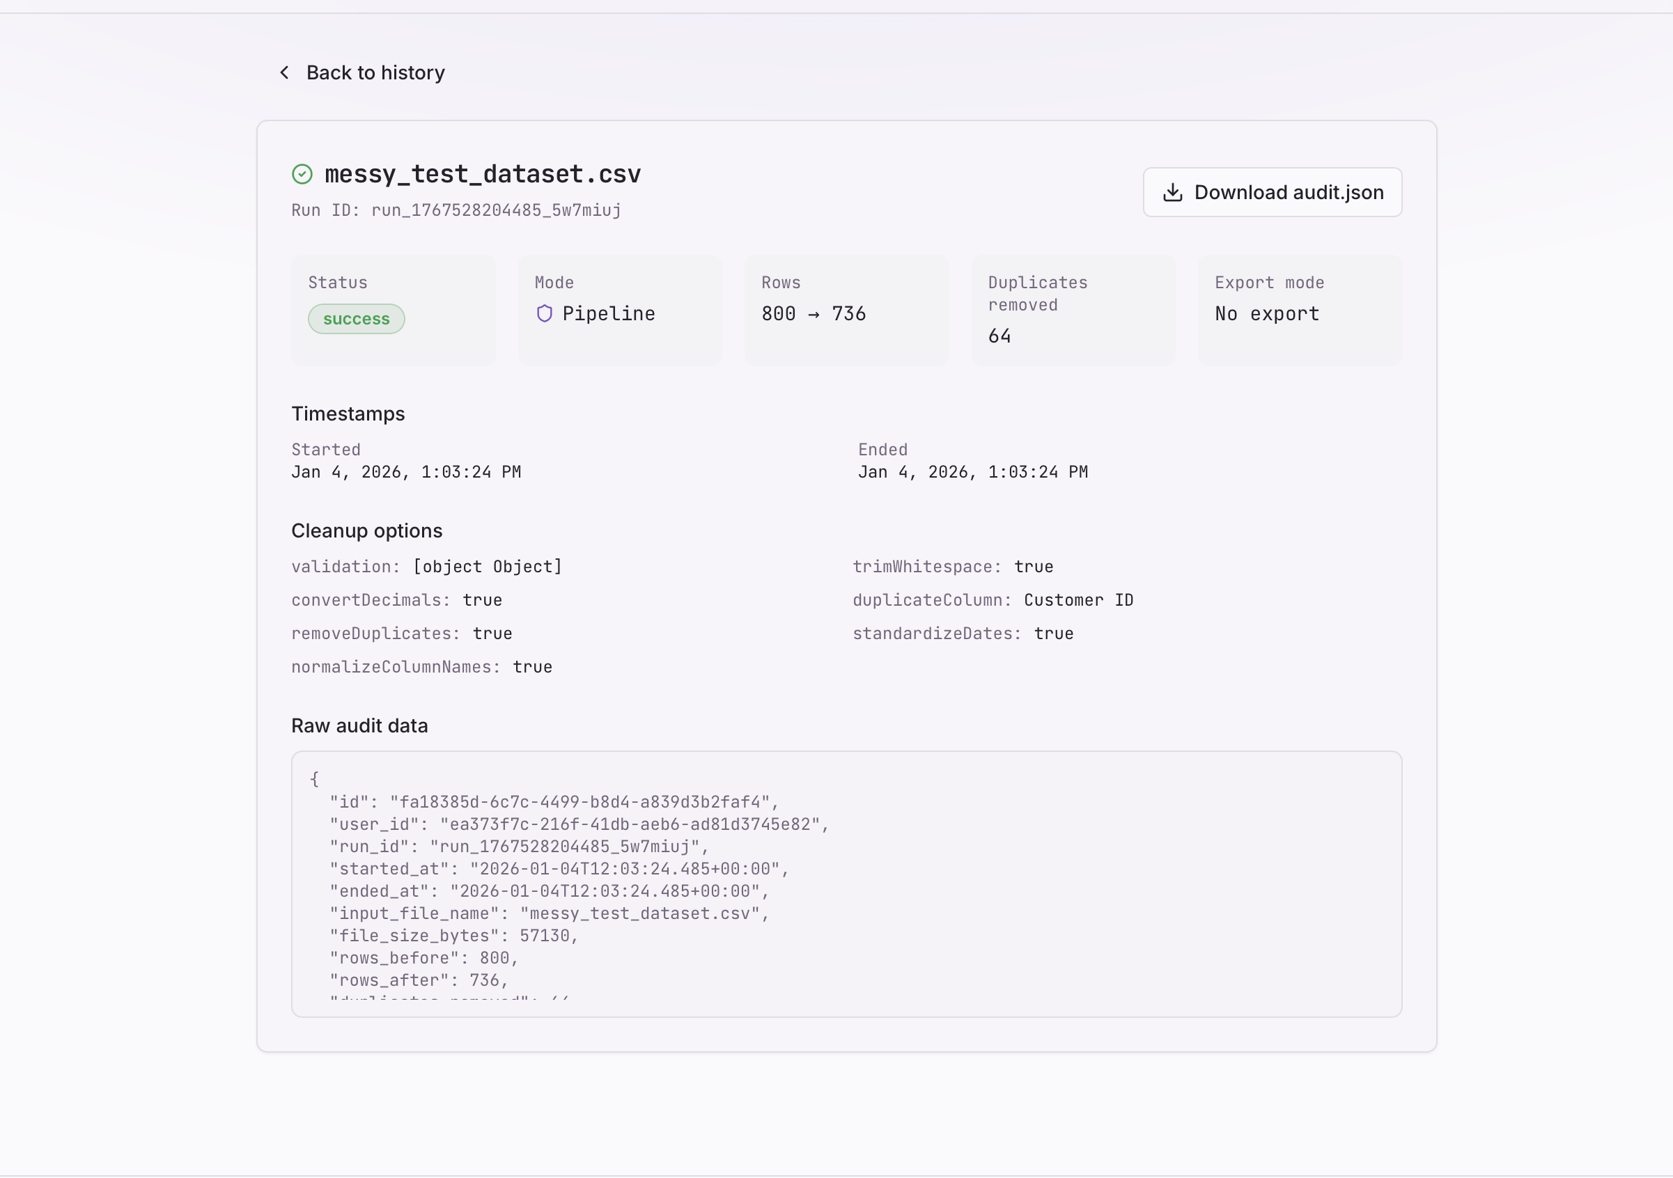Click the success status badge

(357, 319)
